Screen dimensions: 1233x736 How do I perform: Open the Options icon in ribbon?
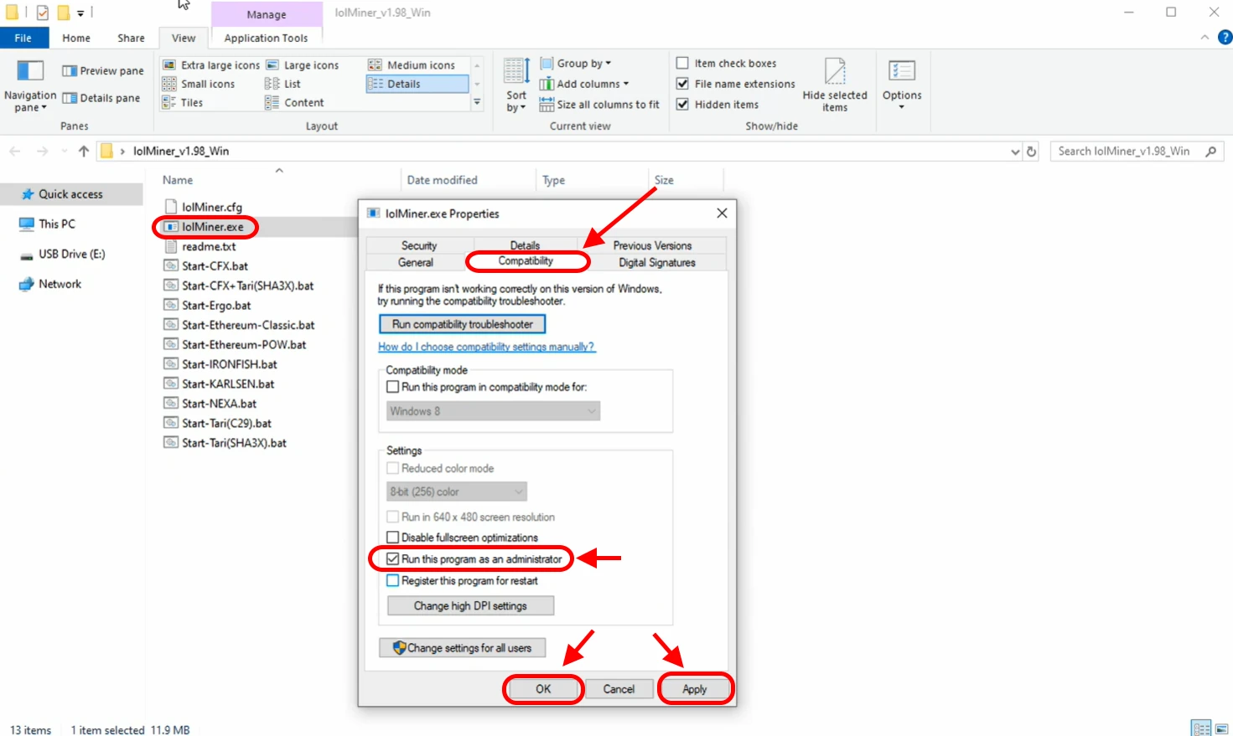point(901,71)
